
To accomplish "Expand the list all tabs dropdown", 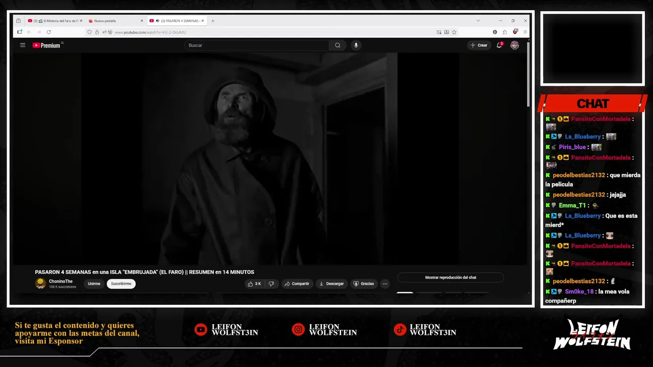I will (x=478, y=21).
